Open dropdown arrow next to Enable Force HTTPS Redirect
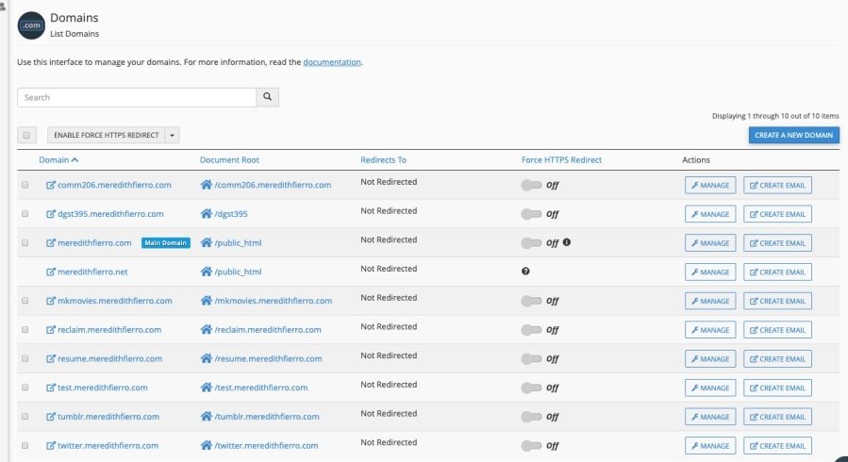The image size is (848, 462). point(172,135)
